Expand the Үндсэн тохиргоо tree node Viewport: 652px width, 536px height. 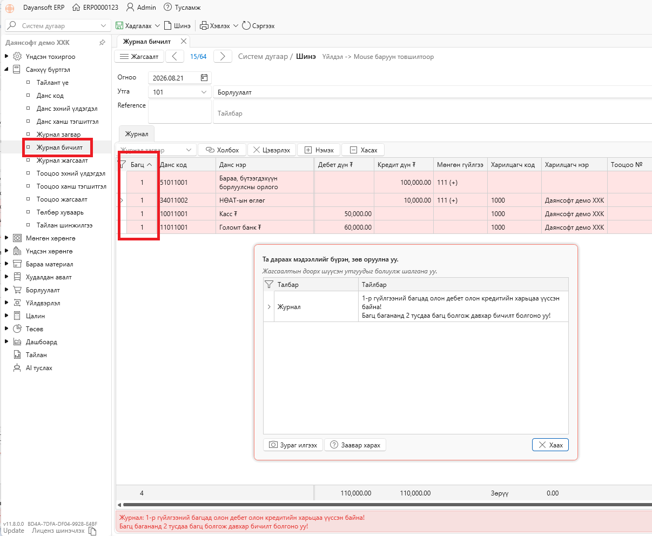pos(6,56)
